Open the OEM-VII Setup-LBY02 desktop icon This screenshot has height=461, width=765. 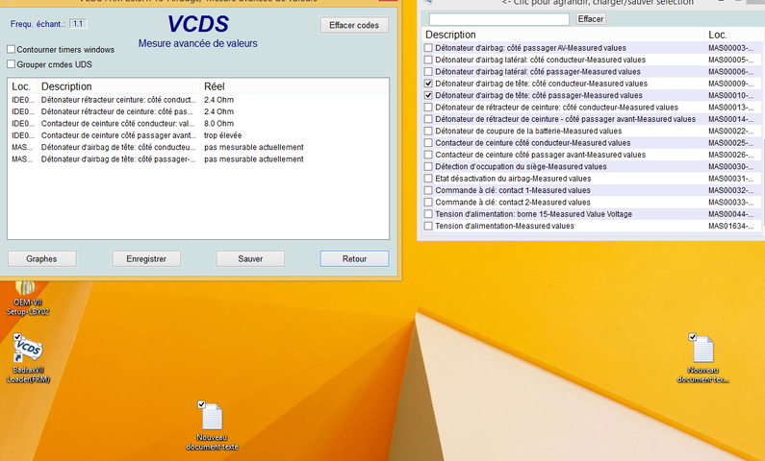coord(28,299)
